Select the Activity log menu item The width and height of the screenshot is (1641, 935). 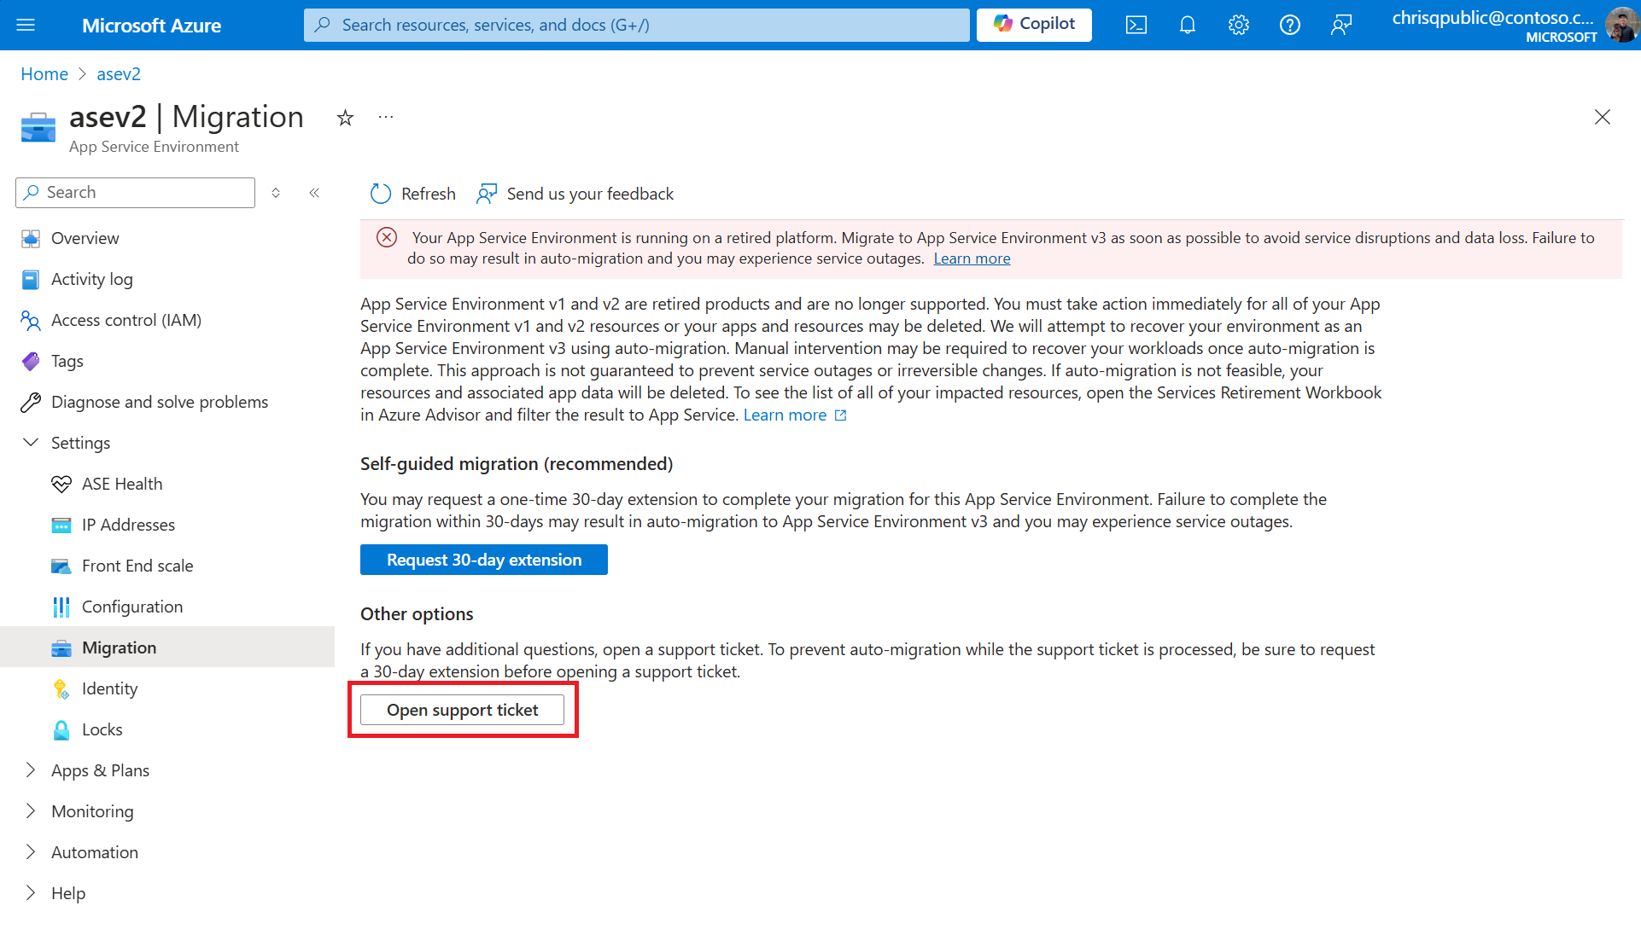pos(92,278)
